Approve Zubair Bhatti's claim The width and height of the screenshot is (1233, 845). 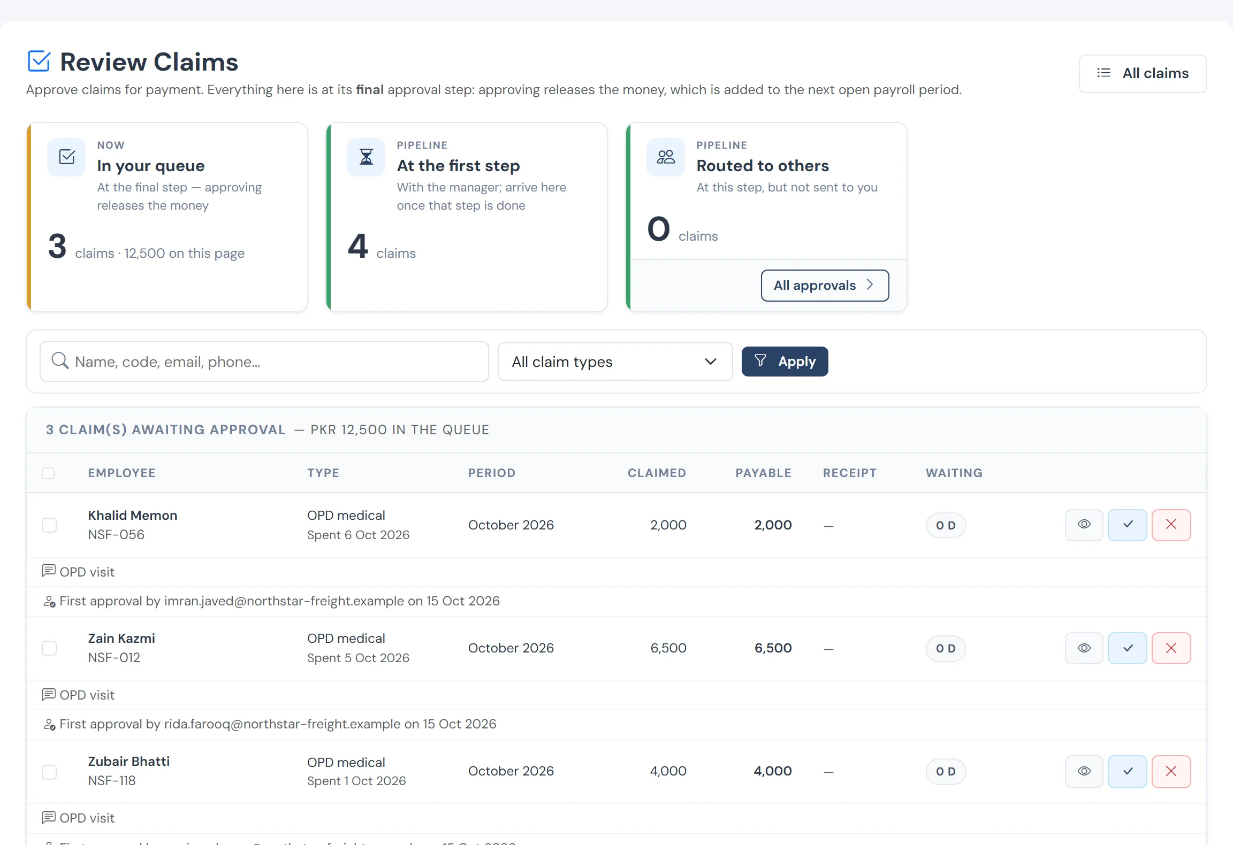(x=1128, y=771)
